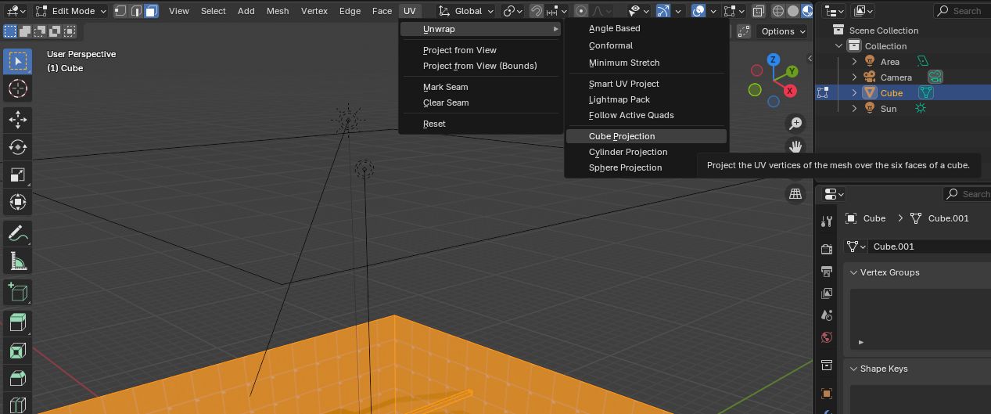Pick the 3D Cursor tool
The height and width of the screenshot is (414, 991).
coord(18,88)
